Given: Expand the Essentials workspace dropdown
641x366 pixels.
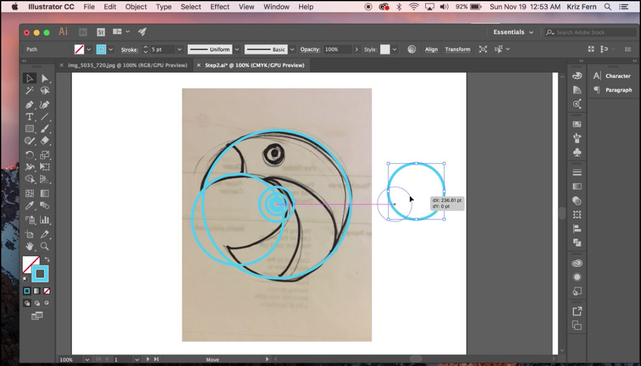Looking at the screenshot, I should point(513,32).
